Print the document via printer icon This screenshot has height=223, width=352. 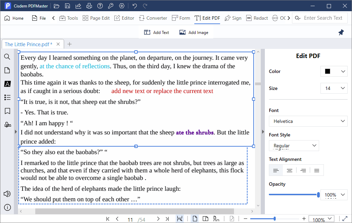tap(89, 6)
